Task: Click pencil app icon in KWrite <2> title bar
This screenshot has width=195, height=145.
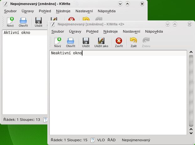Action: point(52,24)
